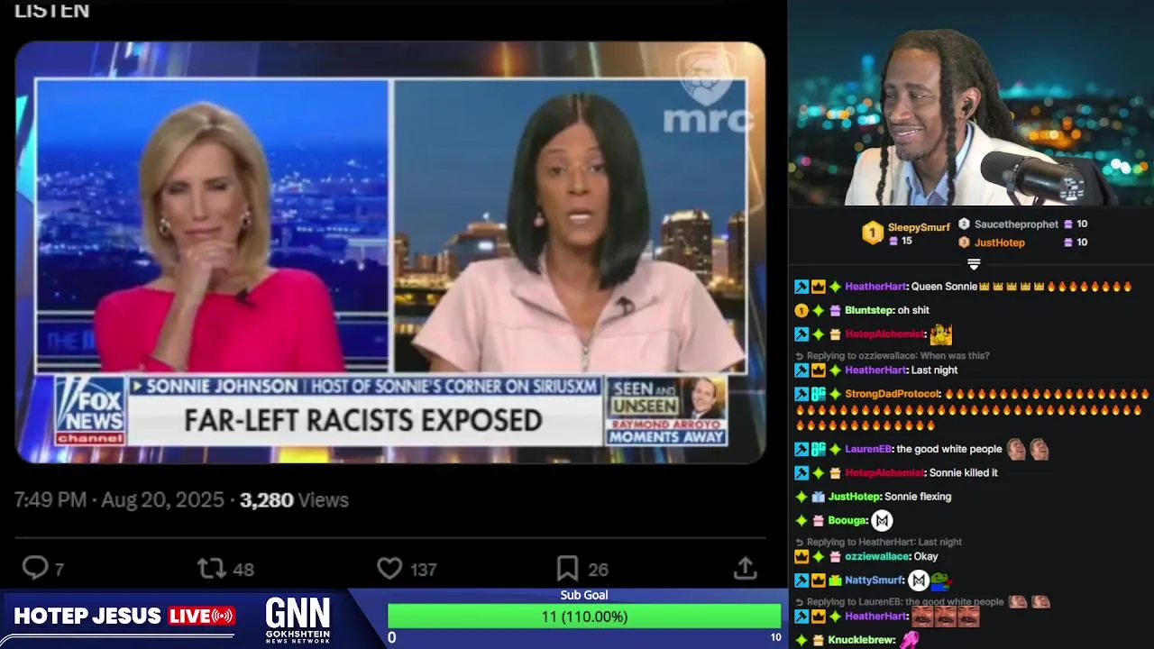Open the reply comment icon with 7
1154x649 pixels.
(35, 568)
